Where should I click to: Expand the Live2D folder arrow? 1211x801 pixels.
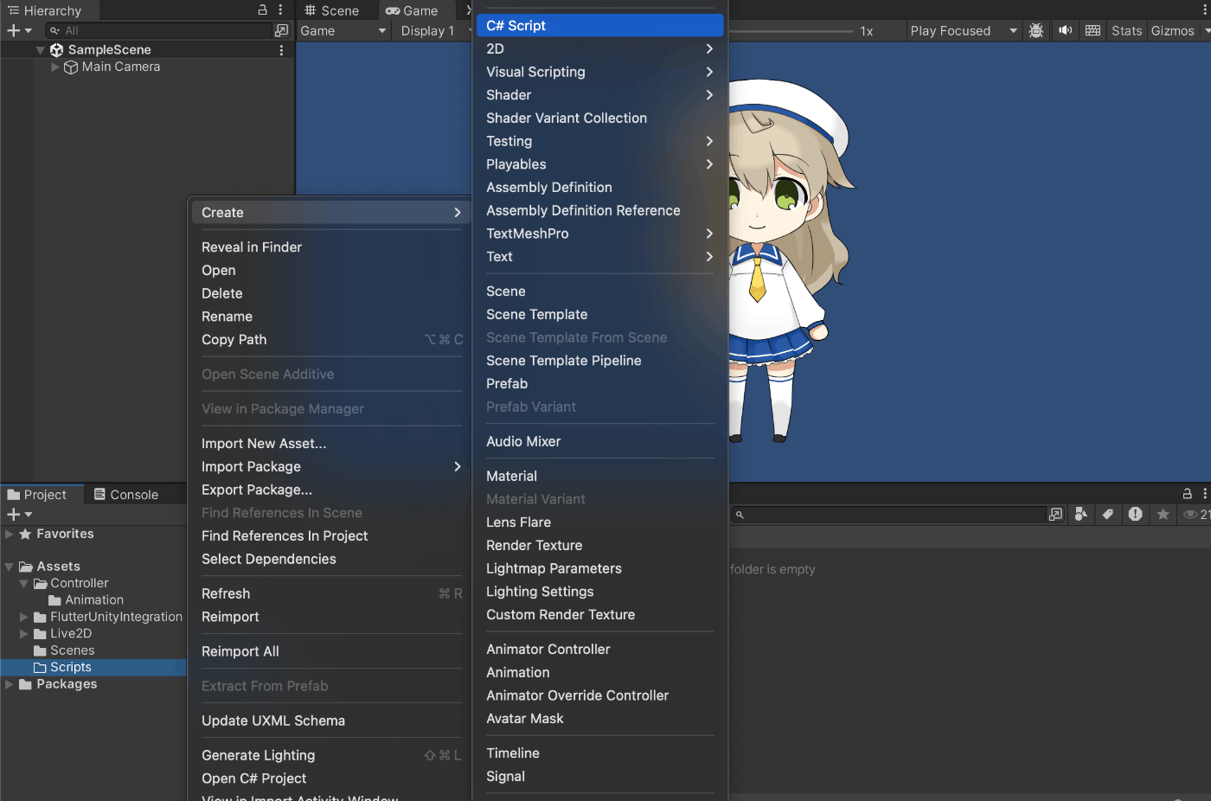coord(24,634)
